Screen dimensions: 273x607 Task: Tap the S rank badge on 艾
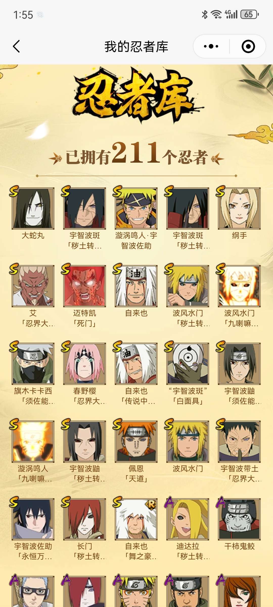14,269
